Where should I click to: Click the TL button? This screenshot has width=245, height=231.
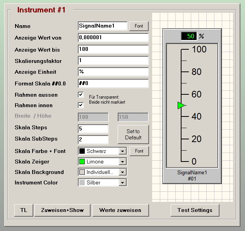24,210
